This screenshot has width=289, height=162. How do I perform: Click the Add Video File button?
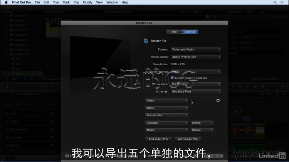point(158,139)
